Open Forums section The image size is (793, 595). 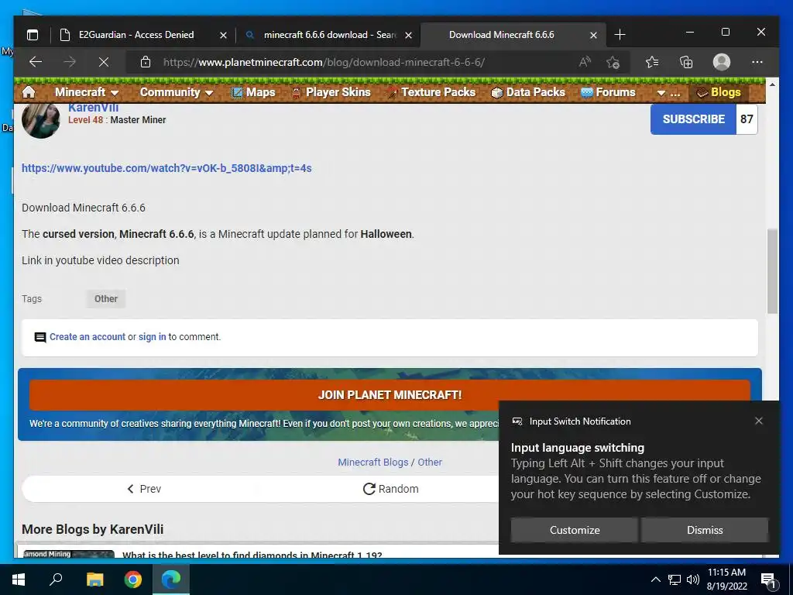[608, 92]
